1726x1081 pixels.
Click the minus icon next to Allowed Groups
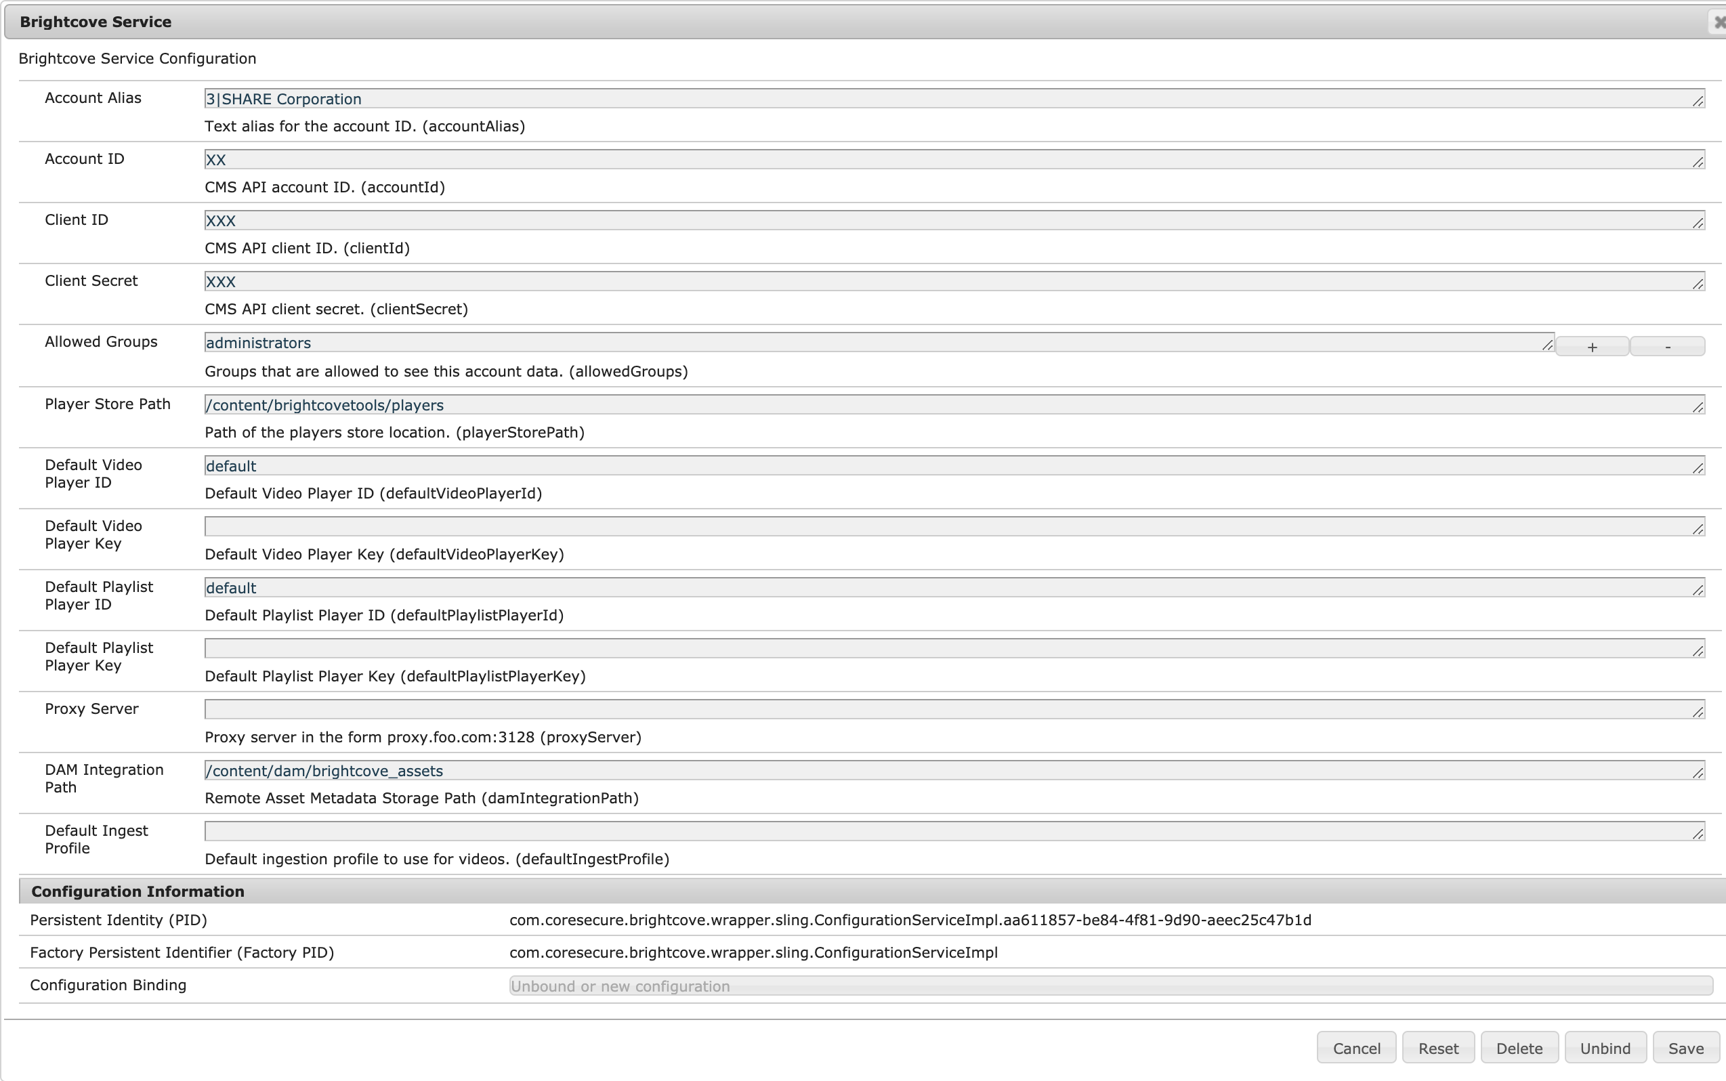click(1668, 346)
